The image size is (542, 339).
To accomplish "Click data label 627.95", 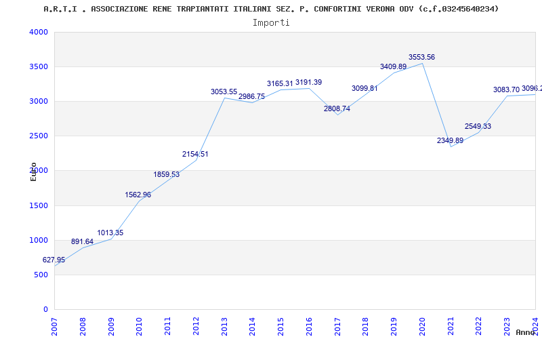I will [54, 260].
